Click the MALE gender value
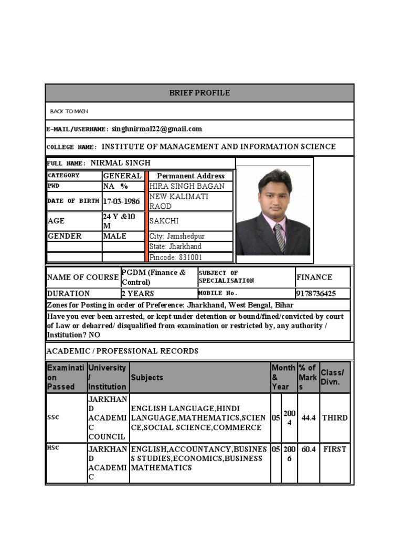The height and width of the screenshot is (537, 403). (123, 236)
